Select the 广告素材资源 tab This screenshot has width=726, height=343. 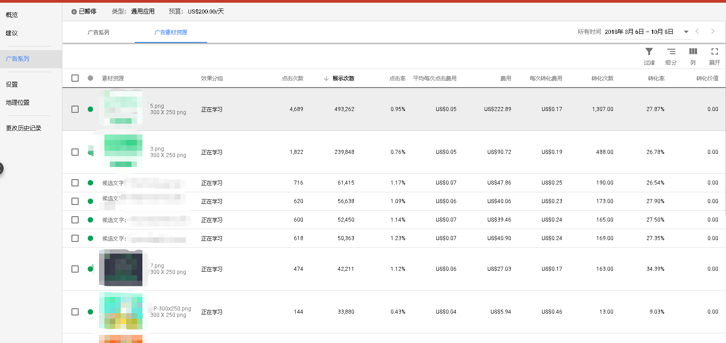pyautogui.click(x=170, y=32)
